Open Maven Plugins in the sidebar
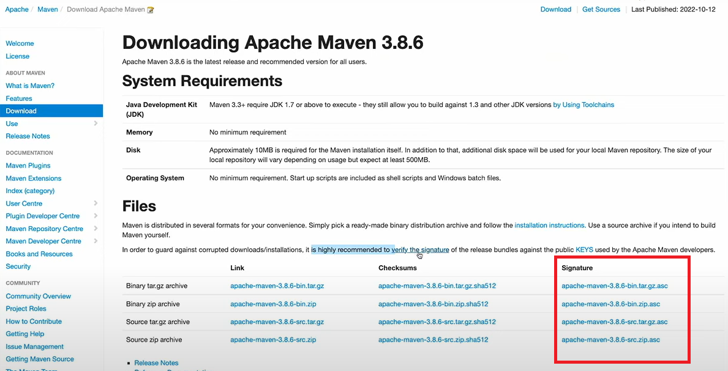 (x=28, y=166)
